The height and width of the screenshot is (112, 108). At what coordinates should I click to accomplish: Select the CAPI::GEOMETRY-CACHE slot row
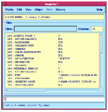[x=52, y=82]
